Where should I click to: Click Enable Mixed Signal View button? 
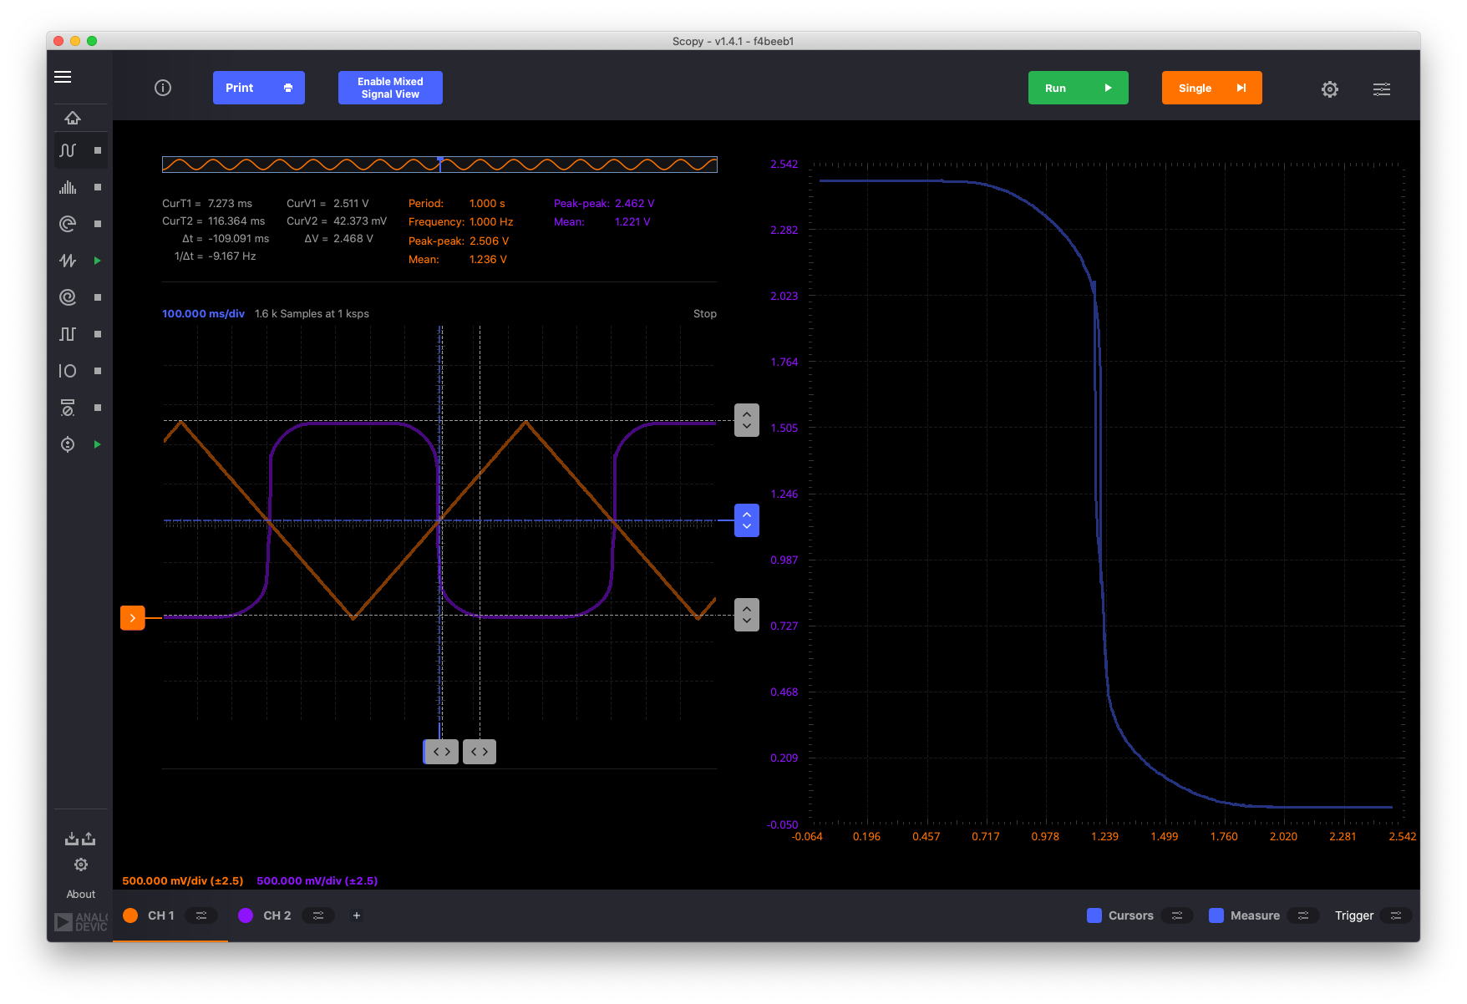(x=390, y=88)
